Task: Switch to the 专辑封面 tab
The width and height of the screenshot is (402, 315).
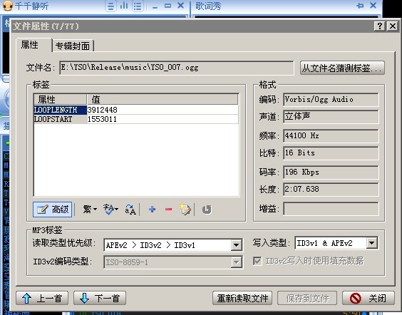Action: [73, 46]
